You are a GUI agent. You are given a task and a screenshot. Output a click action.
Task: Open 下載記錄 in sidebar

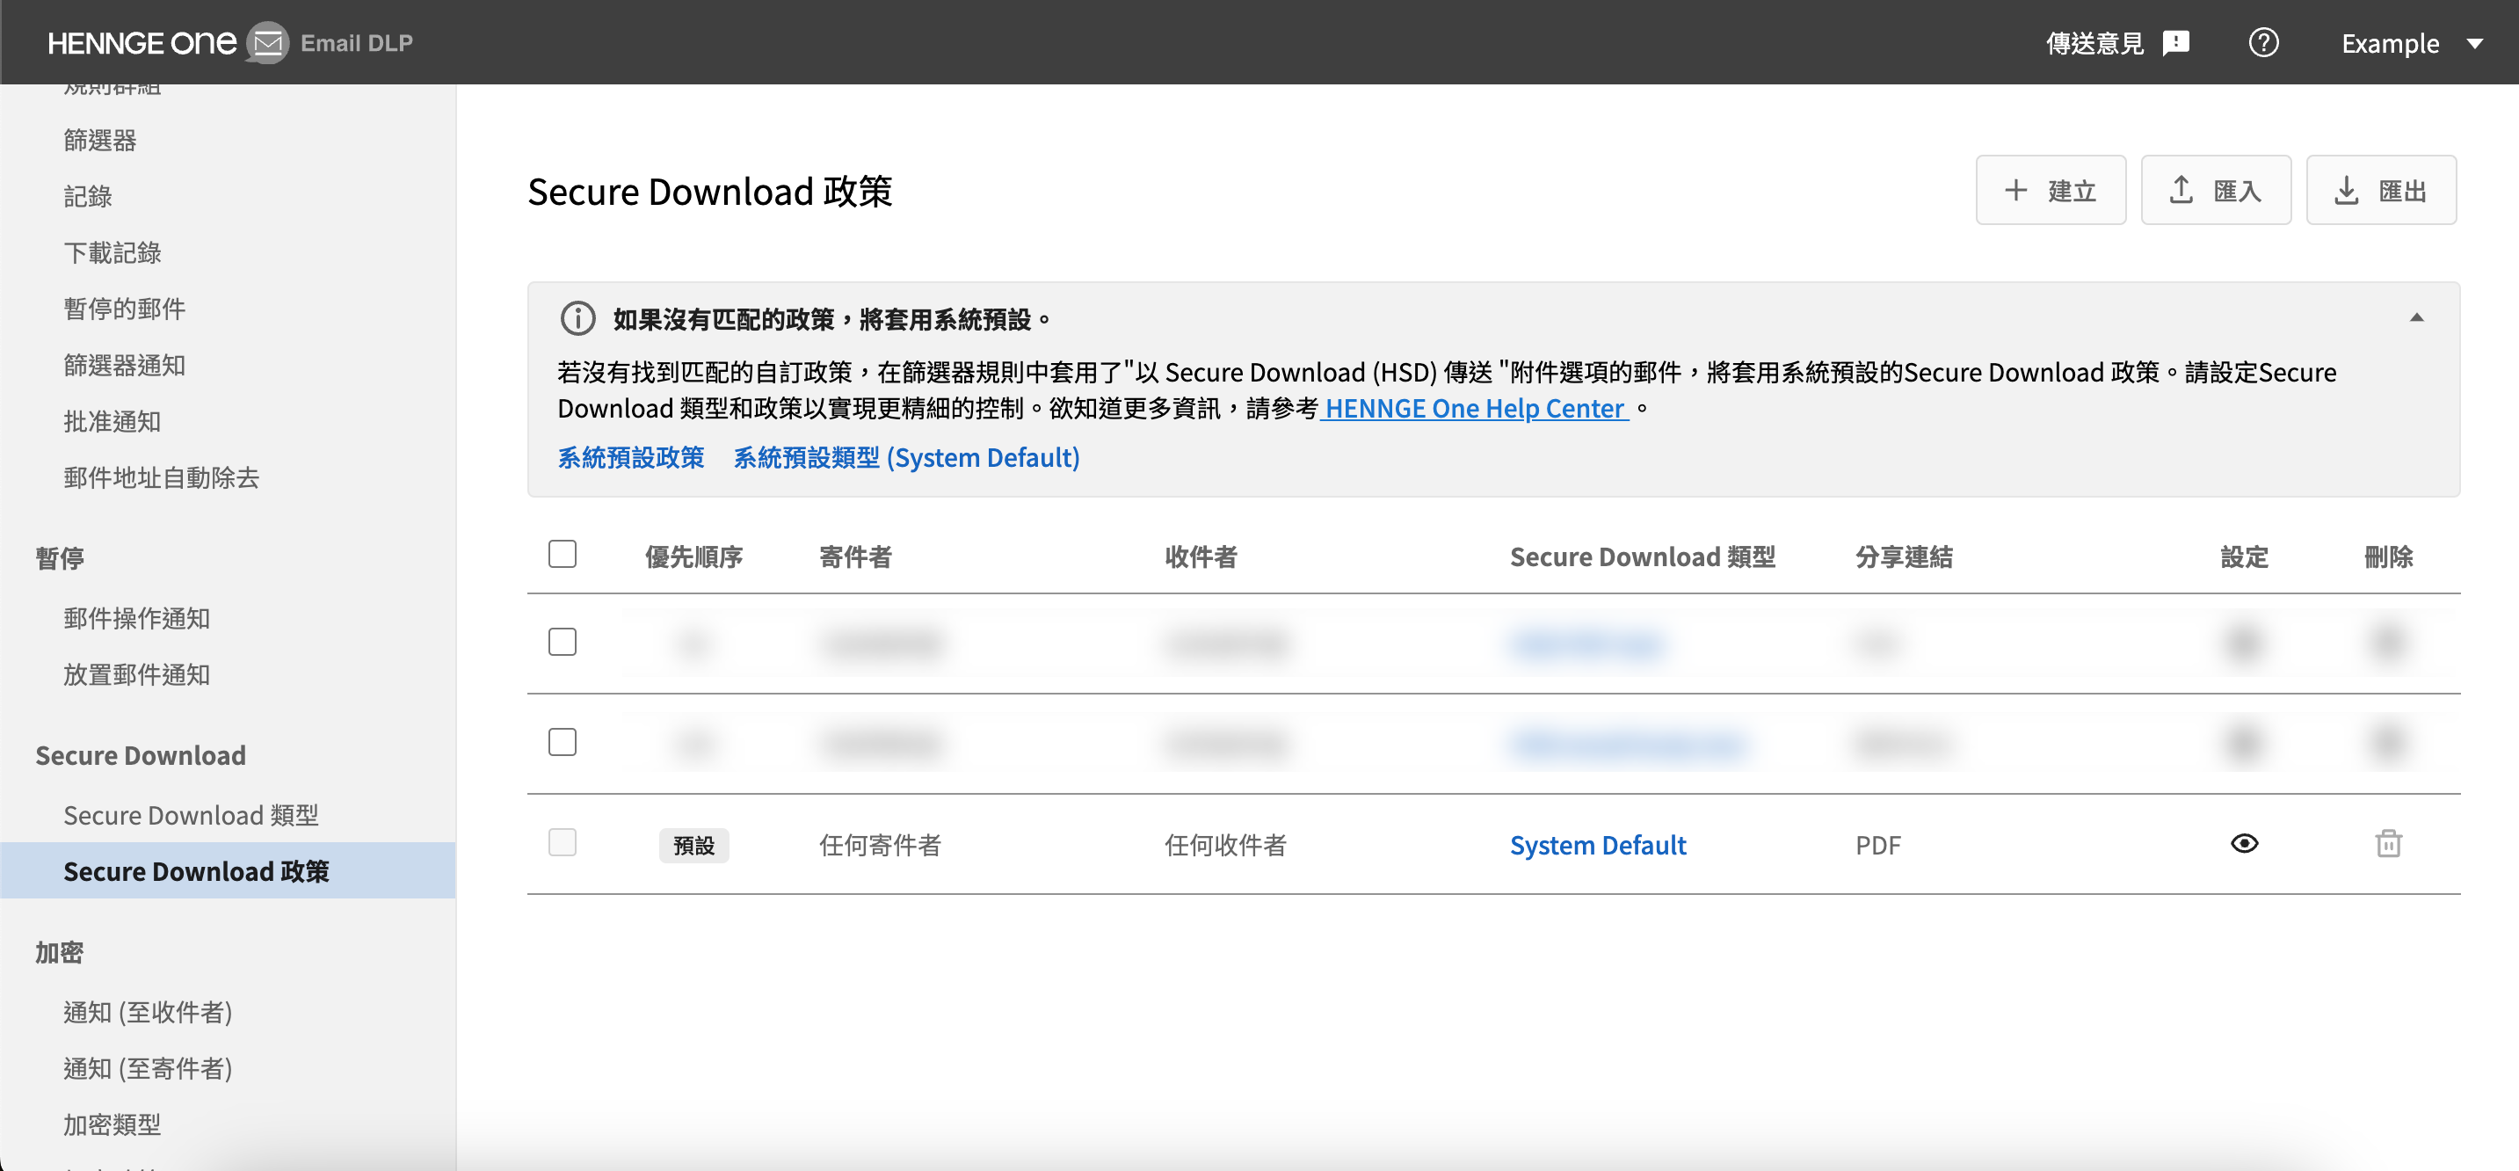113,252
